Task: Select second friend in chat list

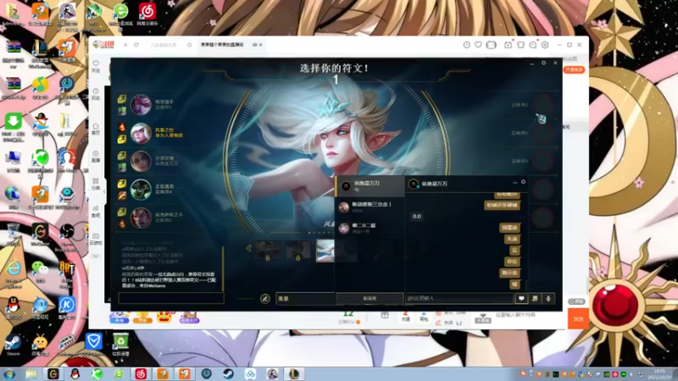Action: (x=370, y=207)
